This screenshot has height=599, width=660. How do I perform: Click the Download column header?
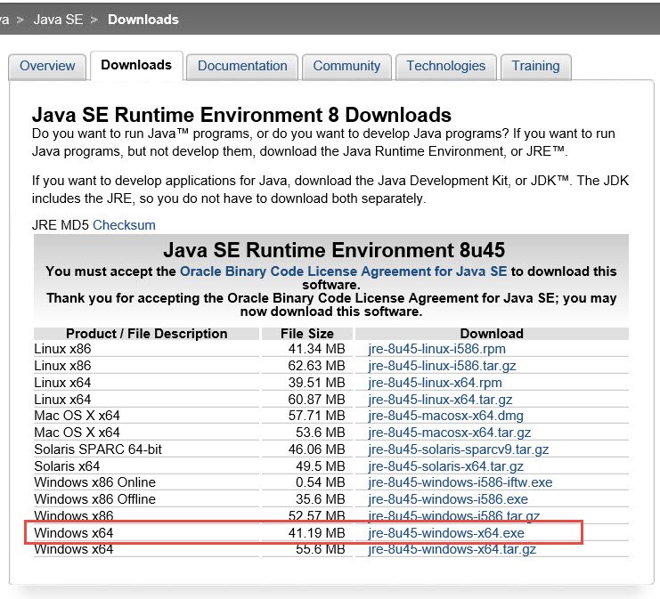tap(492, 334)
